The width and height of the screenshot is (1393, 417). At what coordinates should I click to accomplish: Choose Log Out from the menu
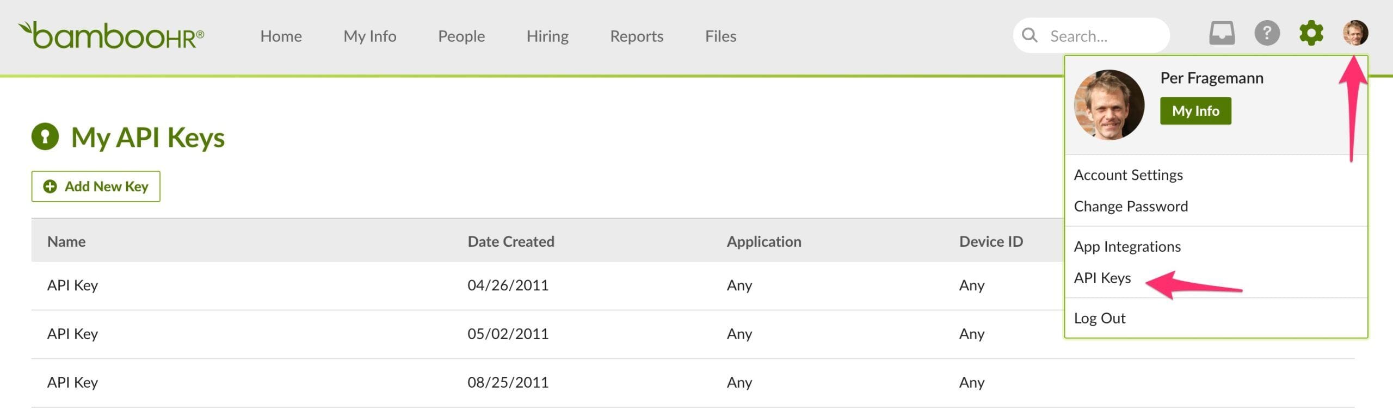(x=1099, y=318)
